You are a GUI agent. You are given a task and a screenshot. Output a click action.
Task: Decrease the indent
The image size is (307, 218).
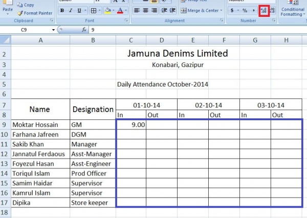(x=164, y=10)
